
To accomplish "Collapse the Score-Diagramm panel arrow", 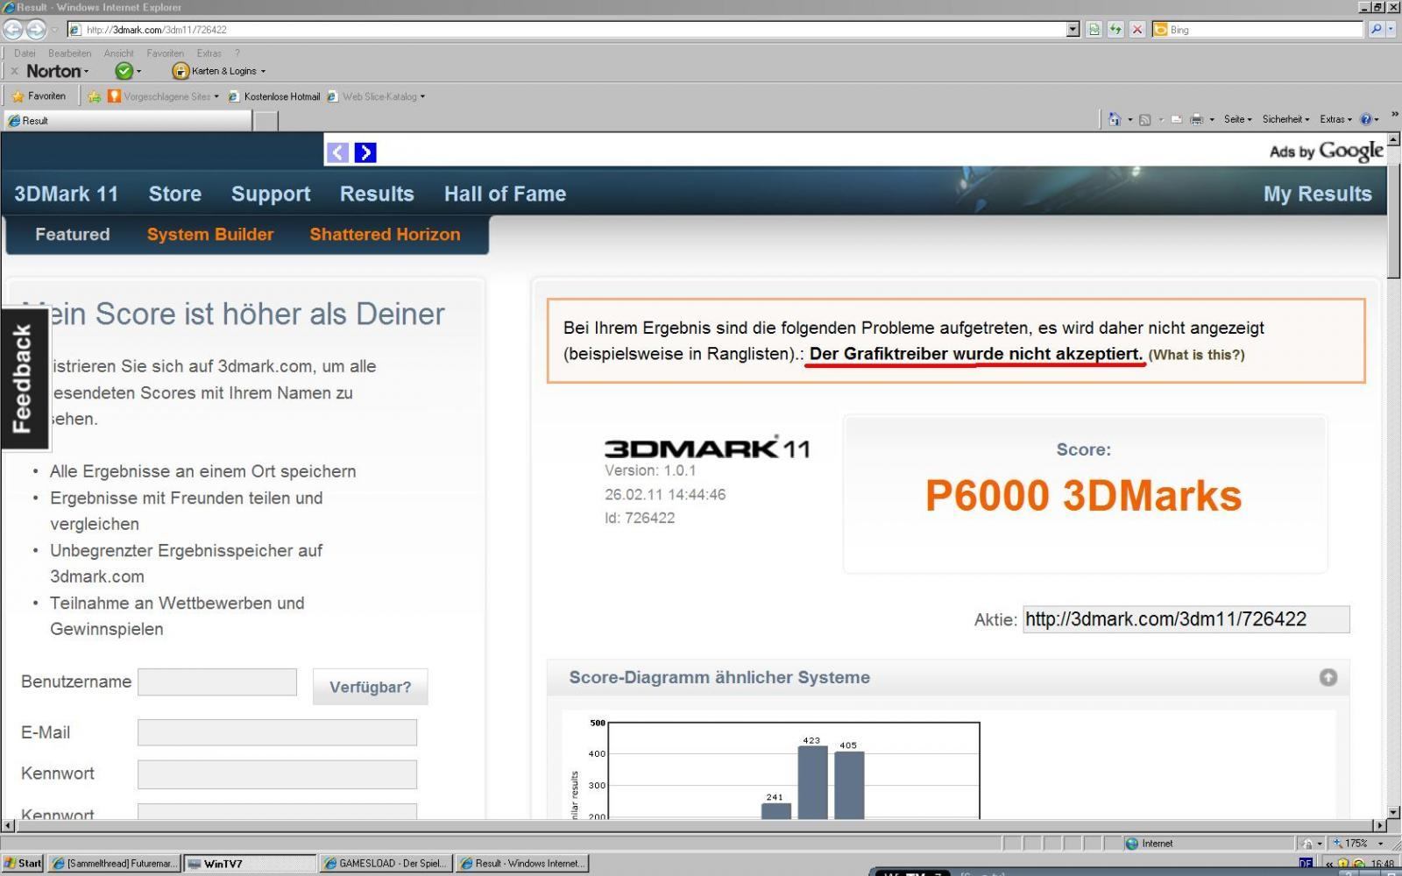I will point(1328,677).
